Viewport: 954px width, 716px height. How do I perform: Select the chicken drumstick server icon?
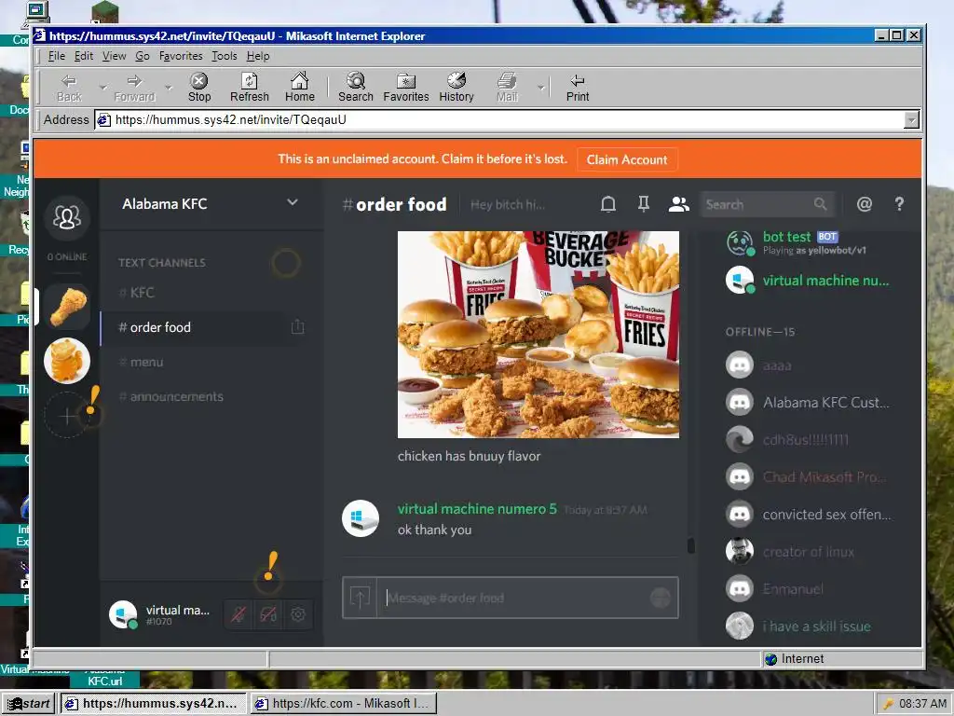tap(67, 306)
